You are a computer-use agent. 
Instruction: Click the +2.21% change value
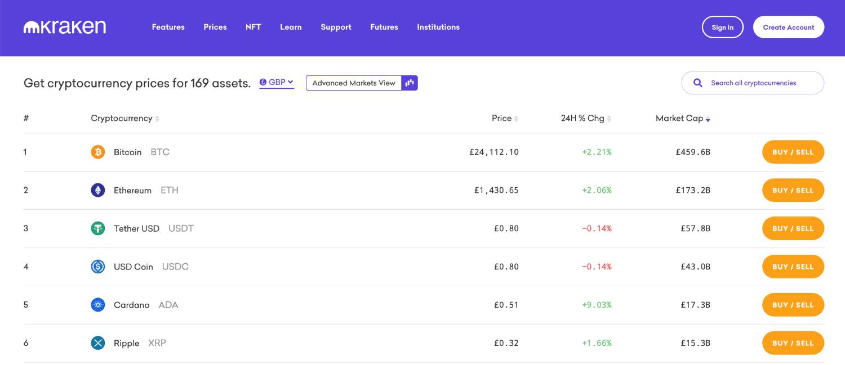pos(597,152)
